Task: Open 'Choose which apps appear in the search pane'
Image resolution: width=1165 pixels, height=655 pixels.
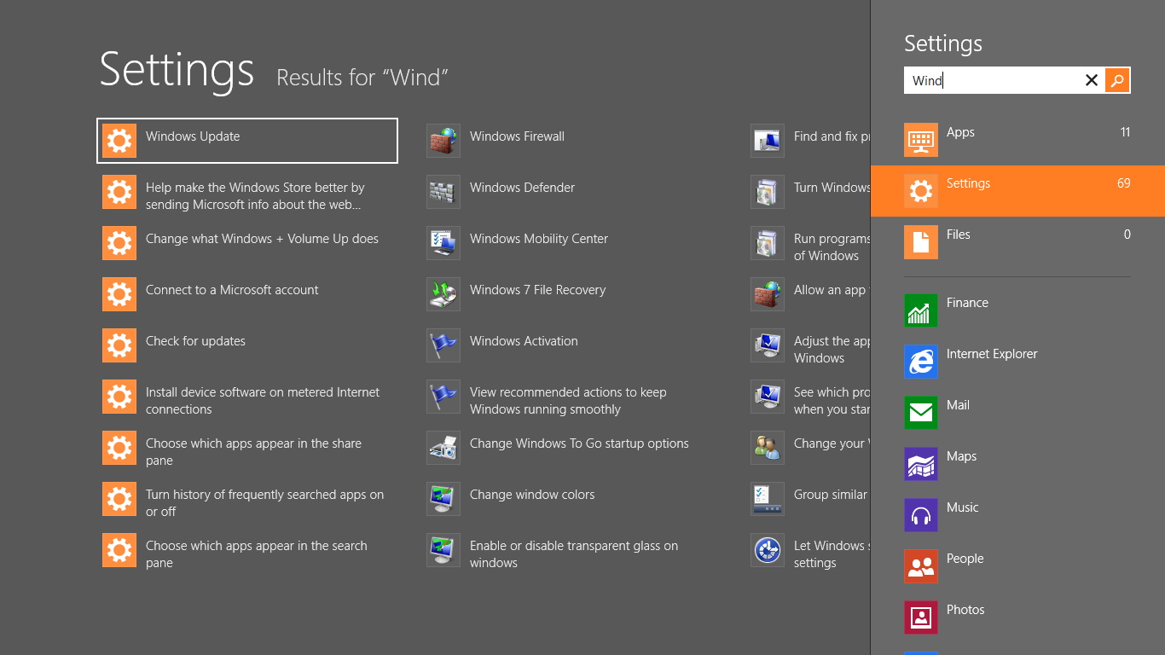Action: coord(247,550)
